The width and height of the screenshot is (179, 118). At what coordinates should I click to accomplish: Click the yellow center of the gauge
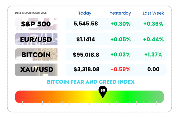pos(89,97)
